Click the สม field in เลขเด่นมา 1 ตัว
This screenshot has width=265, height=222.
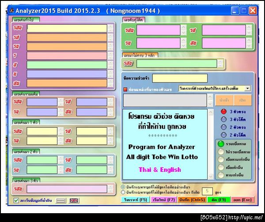(x=92, y=141)
